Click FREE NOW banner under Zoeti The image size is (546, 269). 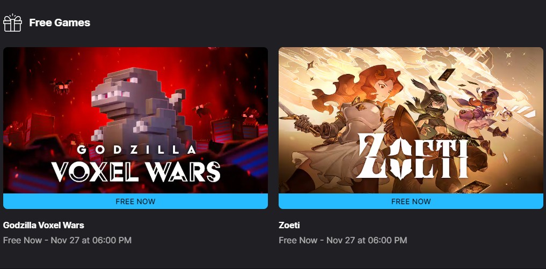click(x=411, y=201)
